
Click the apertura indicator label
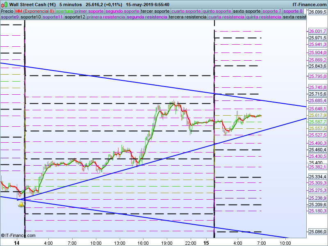[64, 11]
